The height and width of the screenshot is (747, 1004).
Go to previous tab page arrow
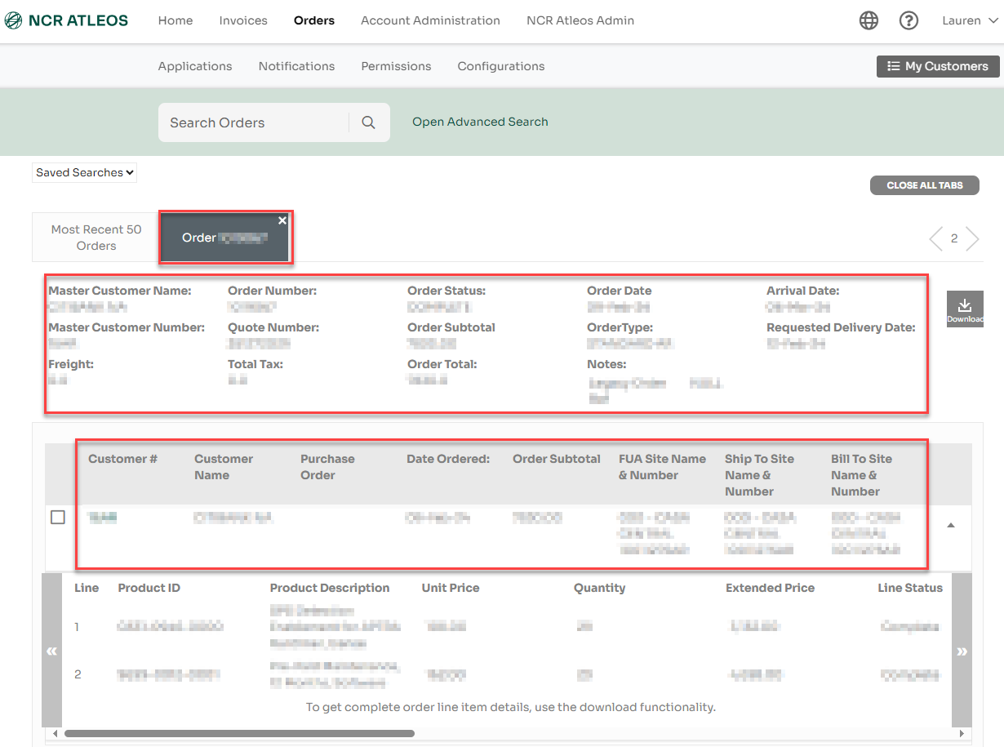(935, 238)
